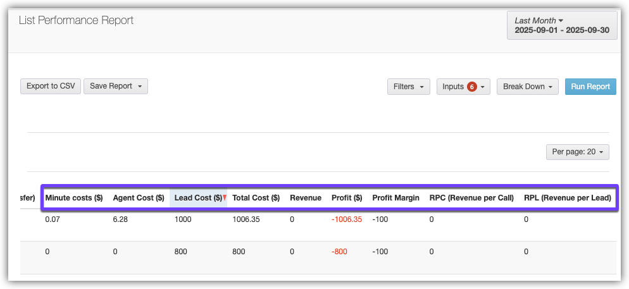
Task: Change the Per page: 20 setting
Action: click(577, 152)
